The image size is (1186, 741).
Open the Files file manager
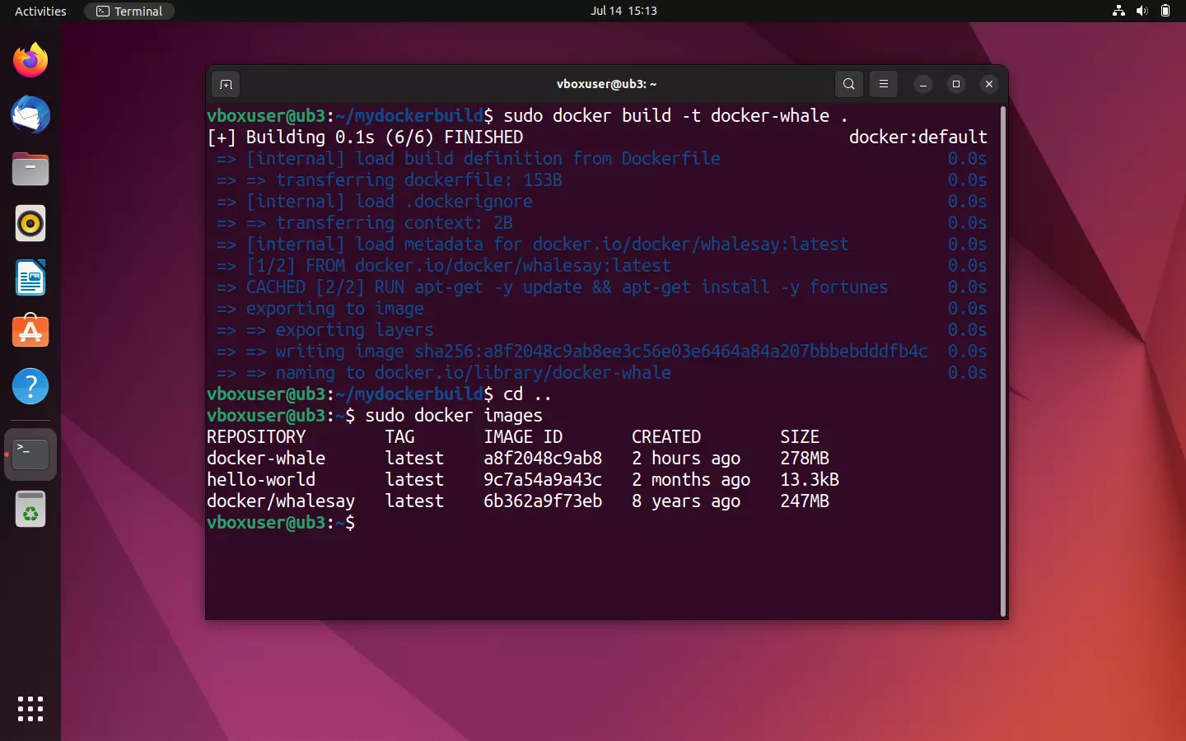tap(30, 169)
